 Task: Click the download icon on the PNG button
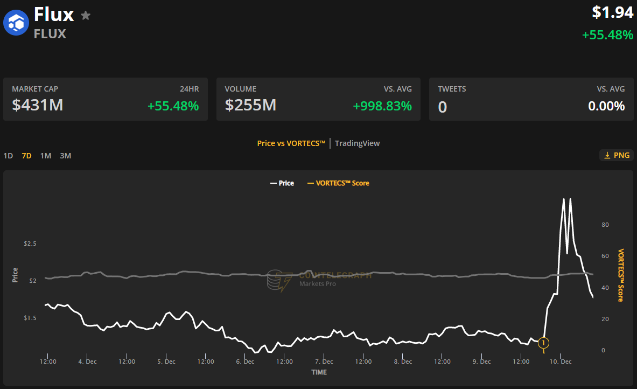(x=607, y=155)
